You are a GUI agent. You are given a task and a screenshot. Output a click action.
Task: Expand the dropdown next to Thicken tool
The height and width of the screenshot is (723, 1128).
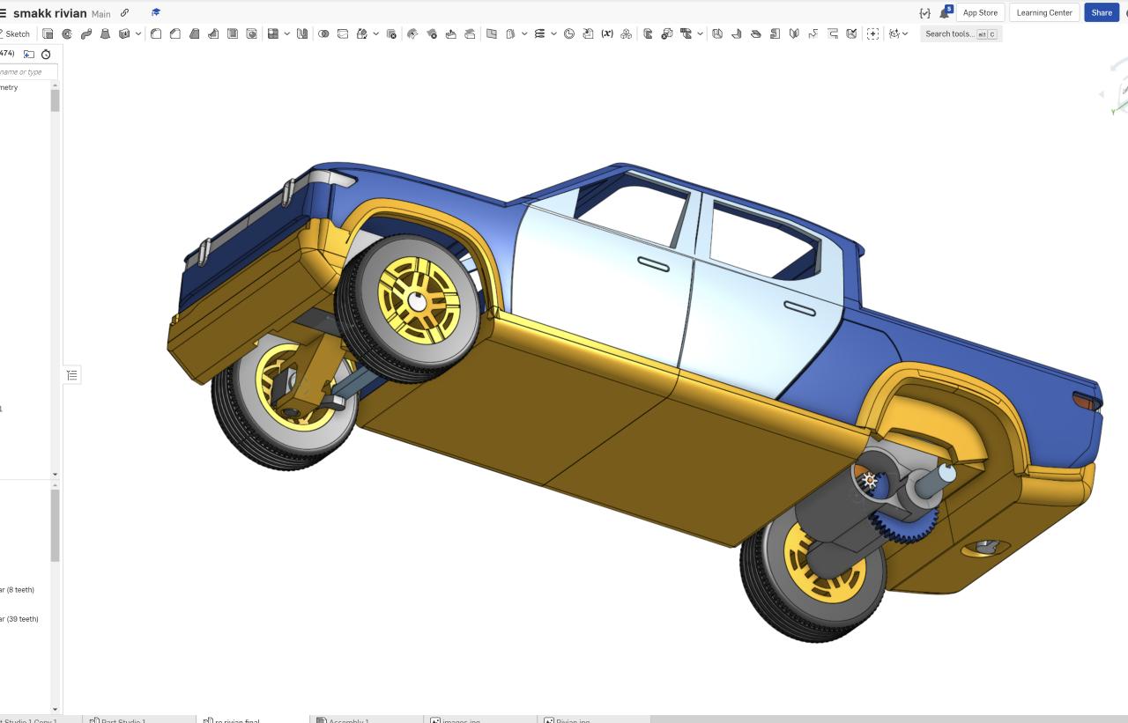(x=138, y=33)
